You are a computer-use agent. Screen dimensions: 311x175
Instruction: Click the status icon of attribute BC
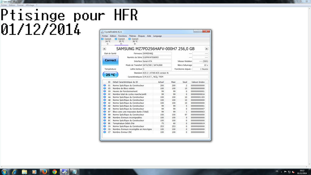(x=105, y=120)
